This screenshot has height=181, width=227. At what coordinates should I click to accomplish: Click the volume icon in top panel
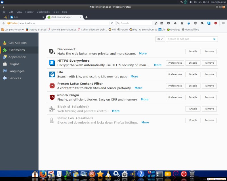pyautogui.click(x=191, y=2)
